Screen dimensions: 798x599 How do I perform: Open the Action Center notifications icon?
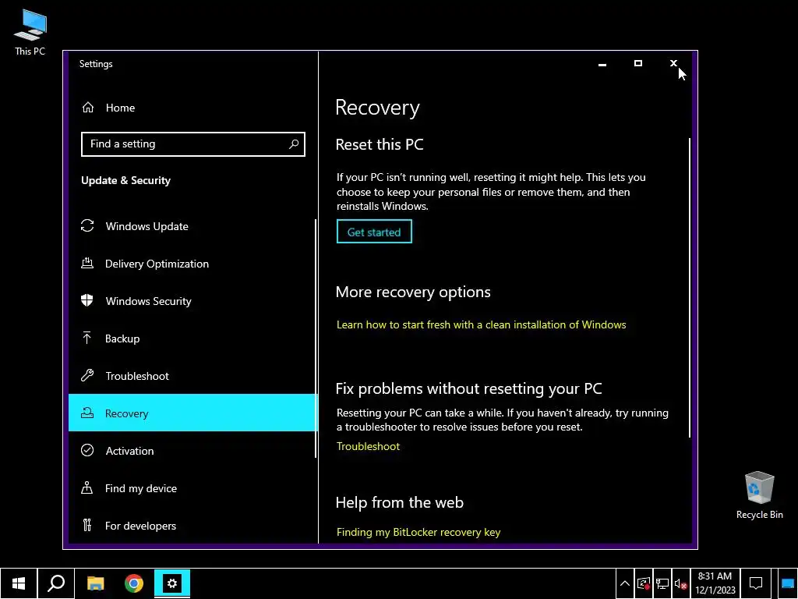[756, 584]
